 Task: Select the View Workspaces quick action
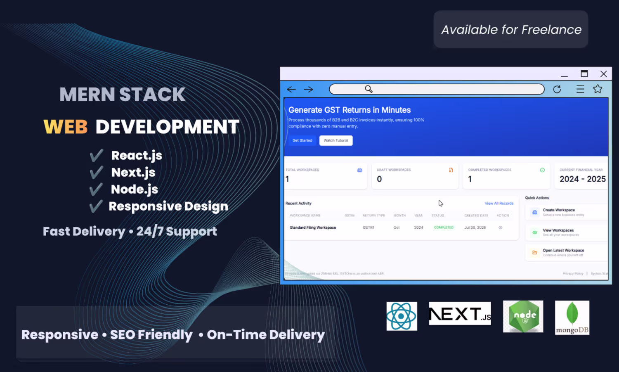pyautogui.click(x=567, y=232)
